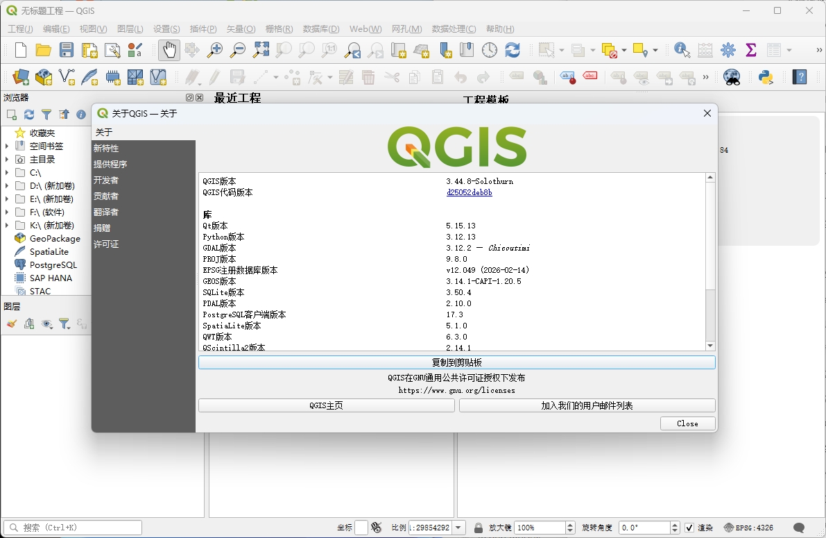This screenshot has height=538, width=826.
Task: Toggle the scale lock padlock icon
Action: coord(479,528)
